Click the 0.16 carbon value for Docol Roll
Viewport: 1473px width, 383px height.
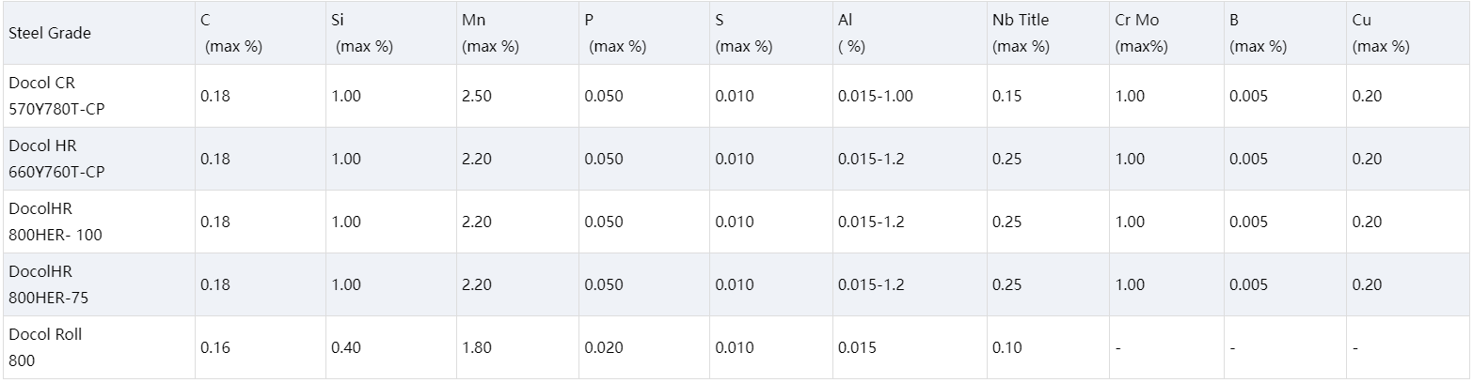pyautogui.click(x=214, y=347)
